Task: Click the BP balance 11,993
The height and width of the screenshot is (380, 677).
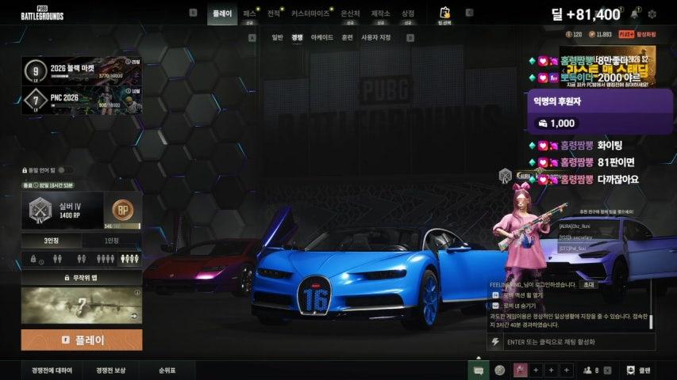Action: [600, 35]
